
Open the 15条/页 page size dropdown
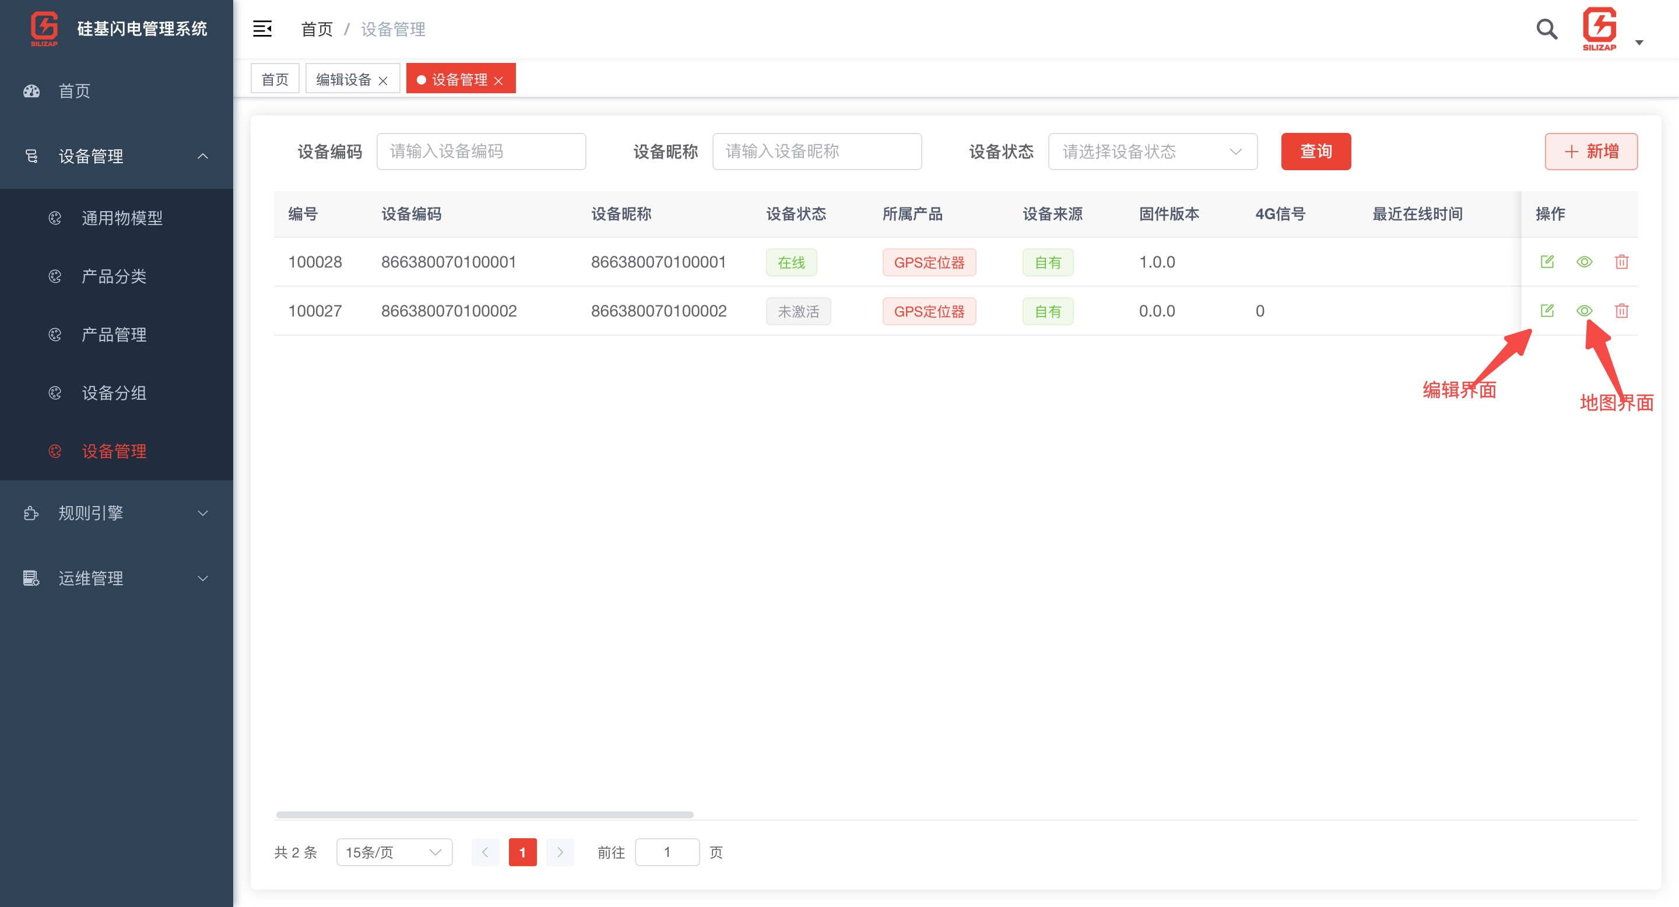tap(394, 852)
